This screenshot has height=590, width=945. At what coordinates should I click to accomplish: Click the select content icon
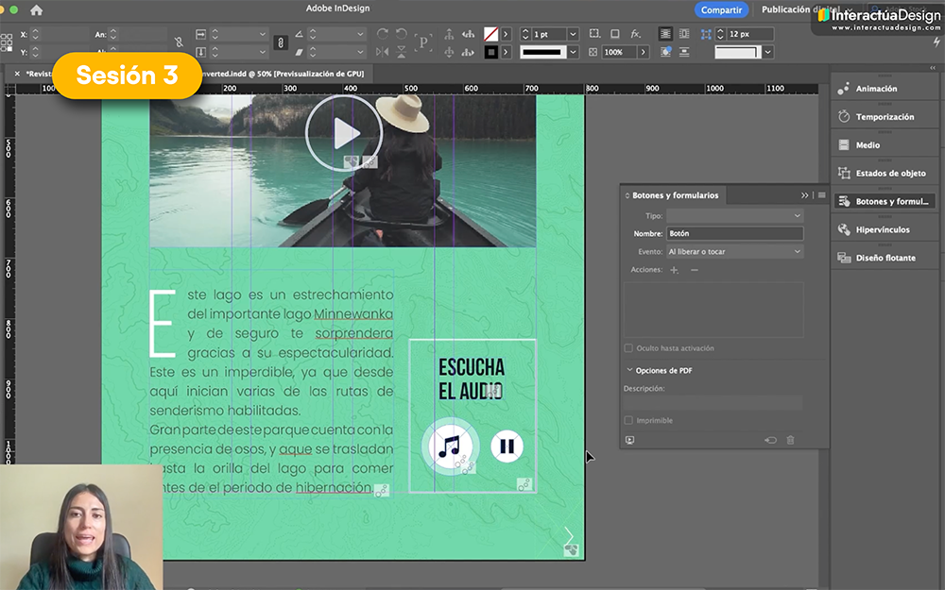point(449,52)
